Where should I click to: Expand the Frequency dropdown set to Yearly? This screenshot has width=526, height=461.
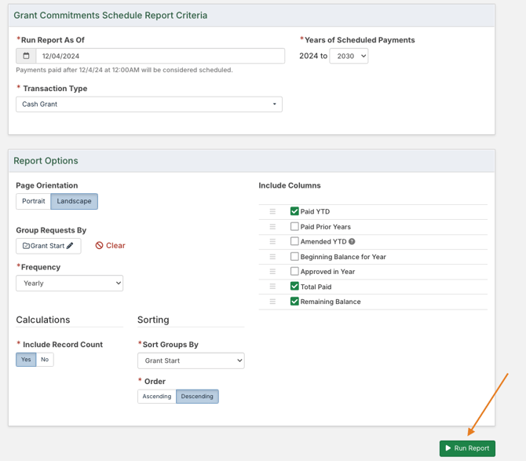[x=69, y=283]
